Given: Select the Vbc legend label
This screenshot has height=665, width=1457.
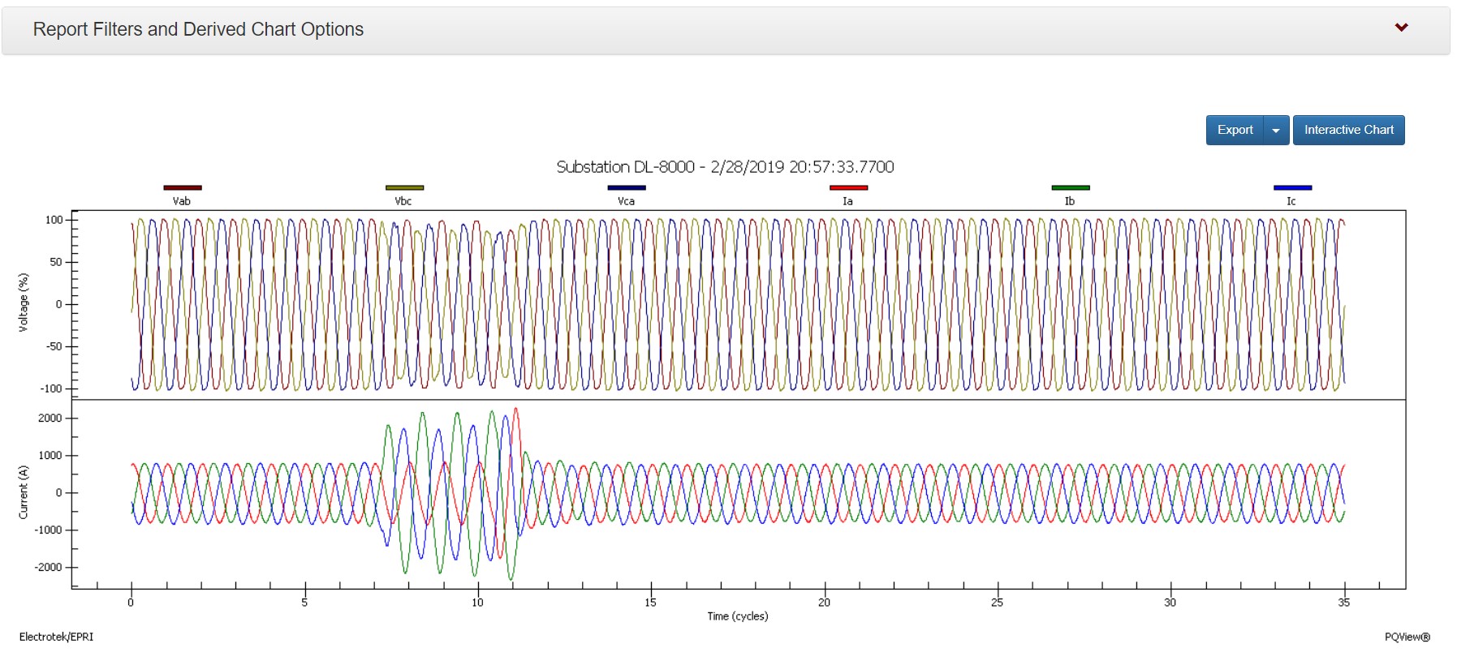Looking at the screenshot, I should [403, 201].
